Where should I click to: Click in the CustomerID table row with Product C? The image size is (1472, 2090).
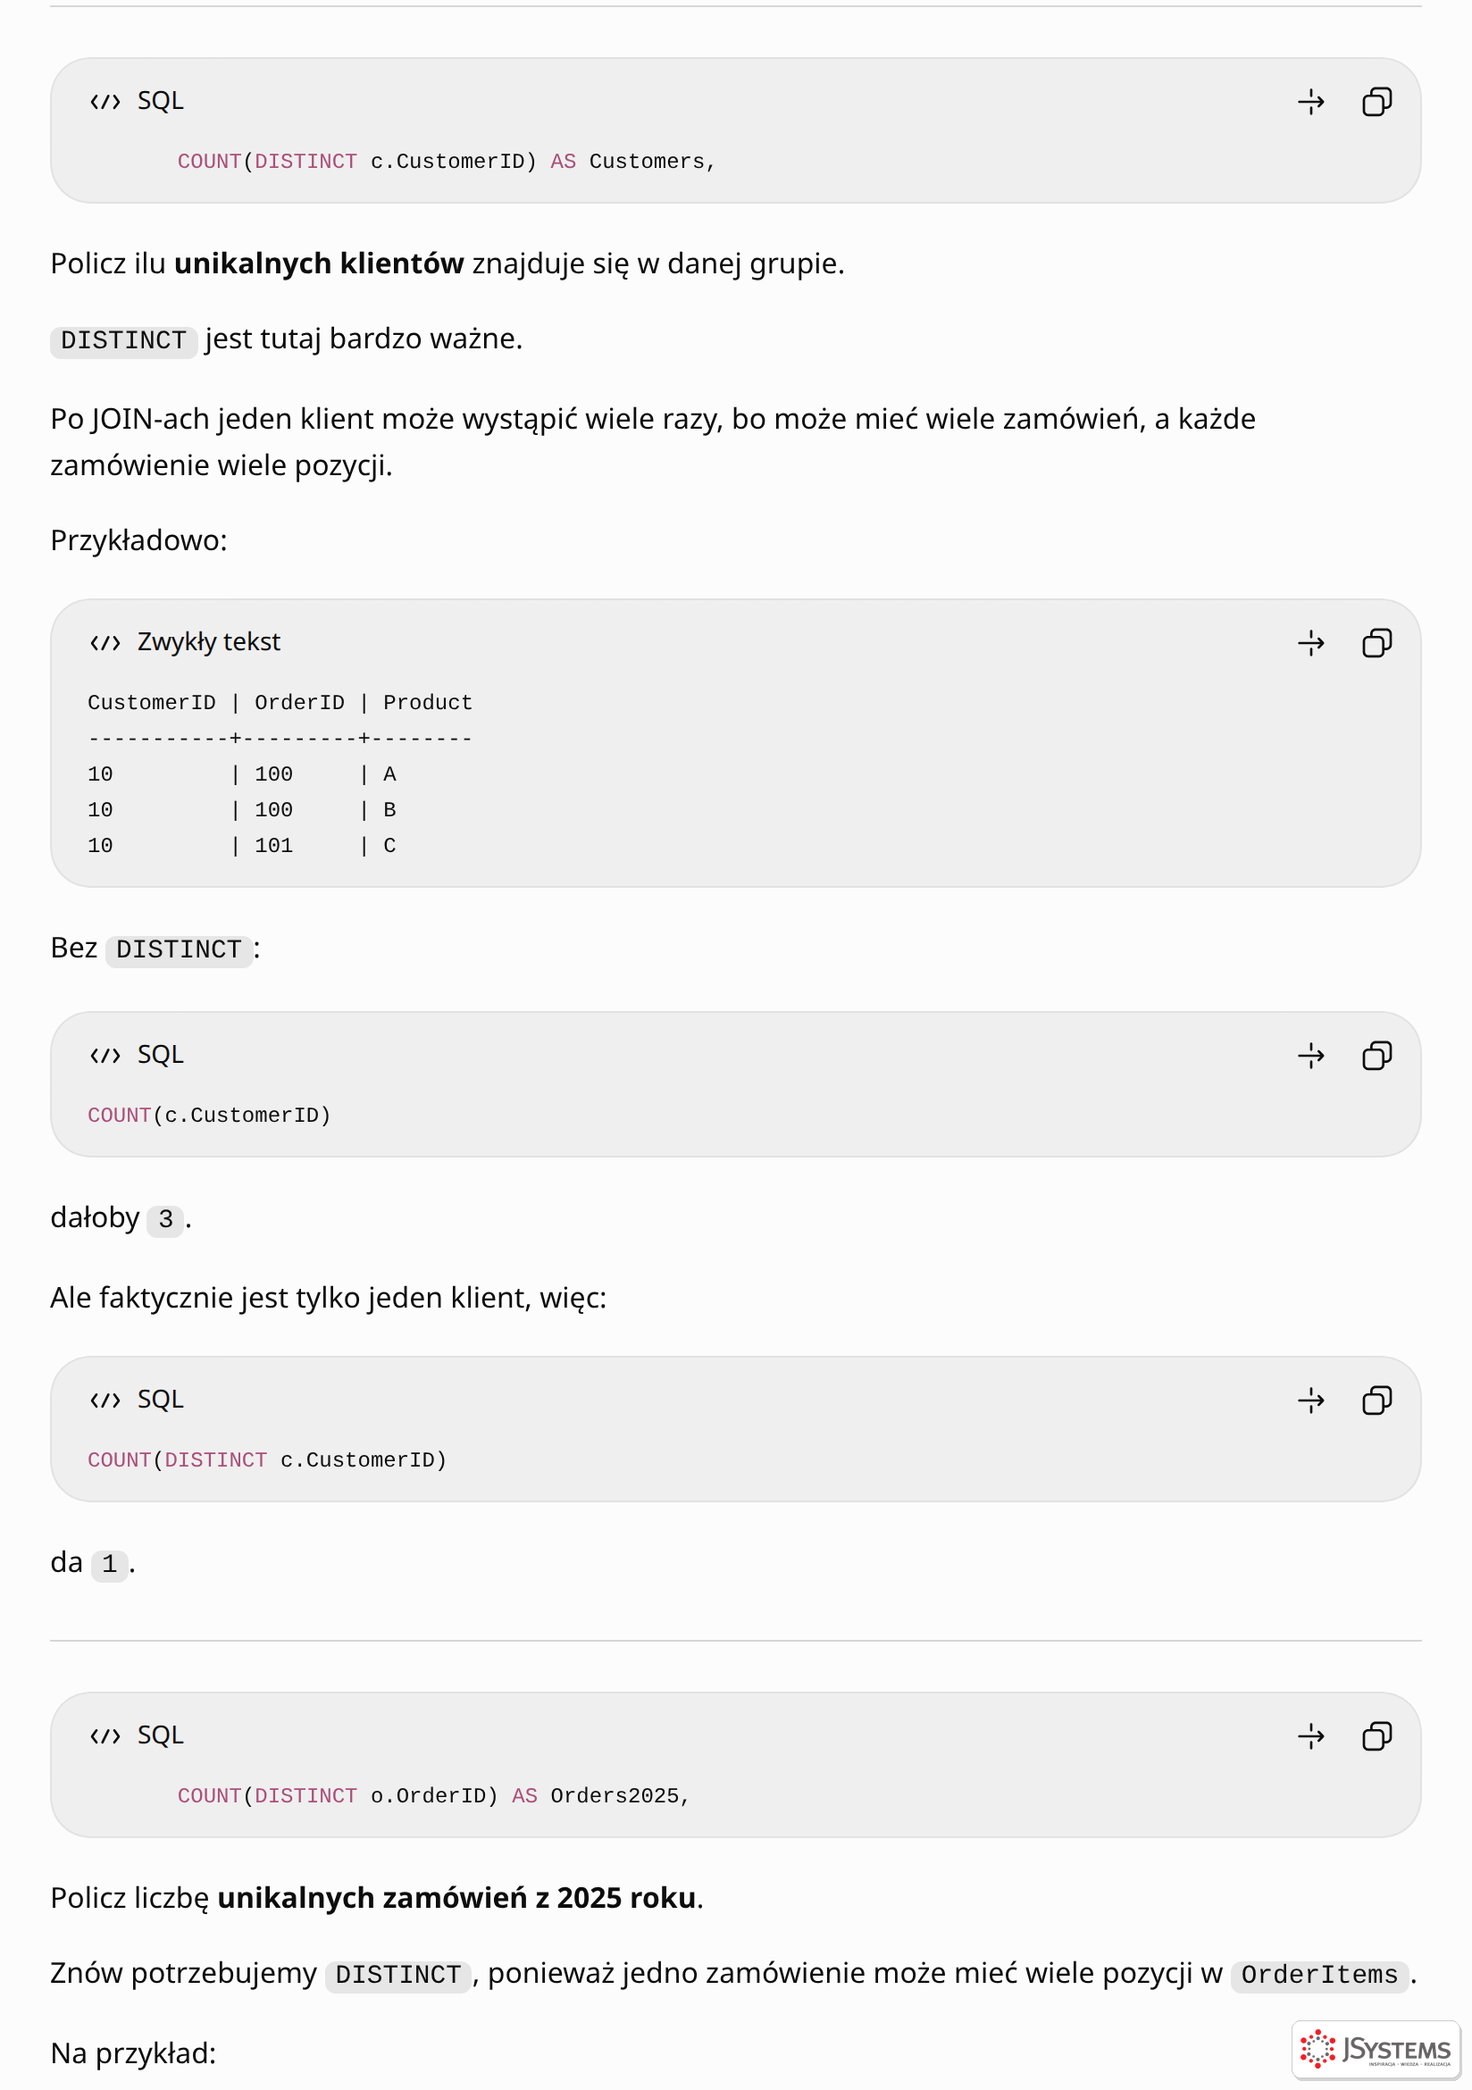[x=242, y=846]
